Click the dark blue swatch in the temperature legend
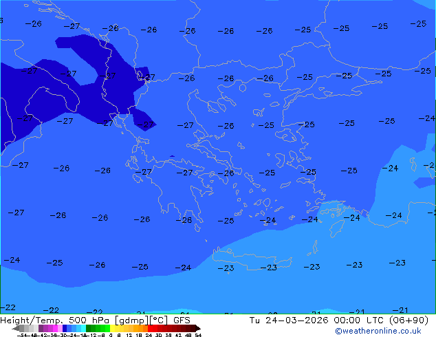Image resolution: width=436 pixels, height=337 pixels. point(65,328)
